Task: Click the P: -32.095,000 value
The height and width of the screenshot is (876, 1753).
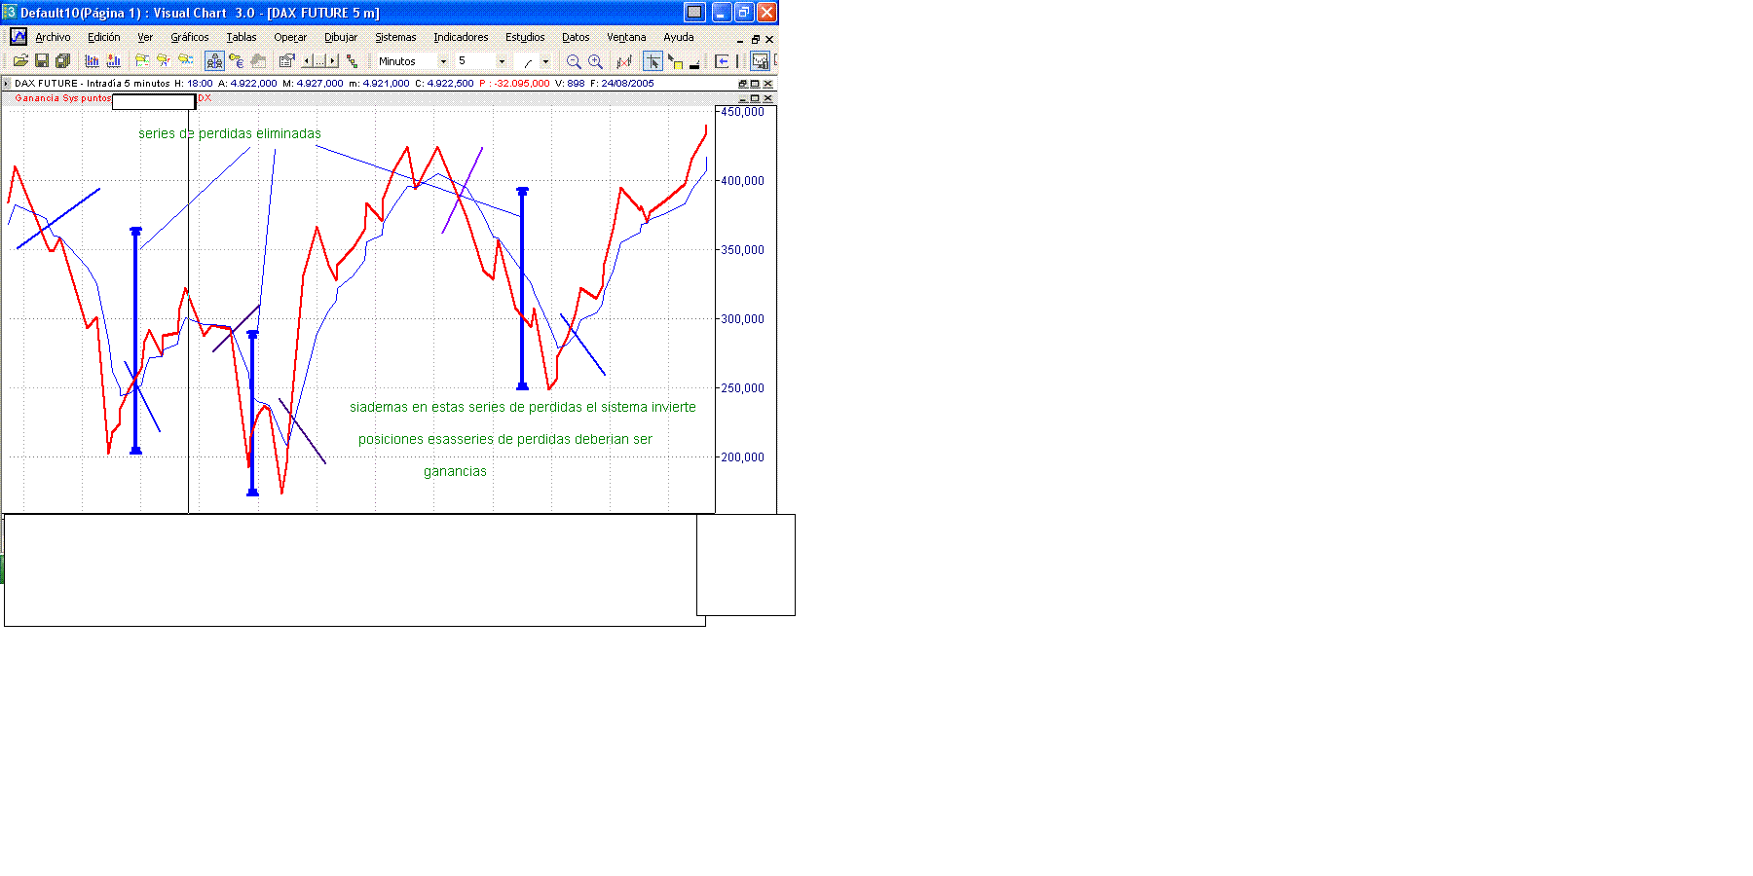Action: click(x=514, y=84)
